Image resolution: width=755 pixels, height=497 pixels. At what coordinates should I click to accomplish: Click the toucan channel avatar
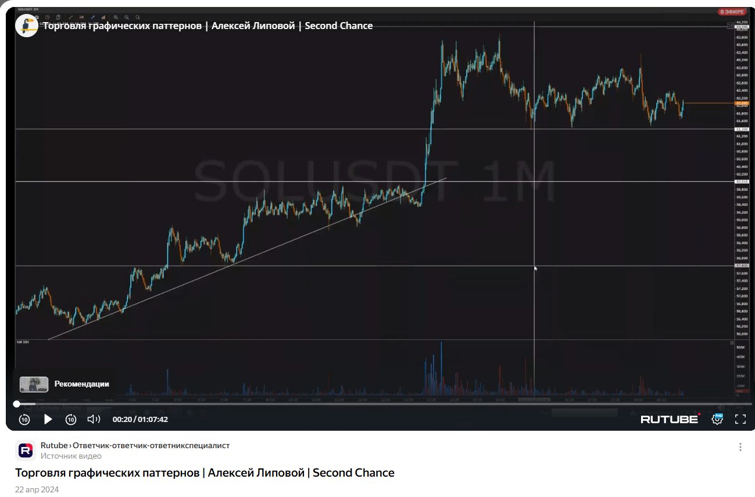[27, 26]
